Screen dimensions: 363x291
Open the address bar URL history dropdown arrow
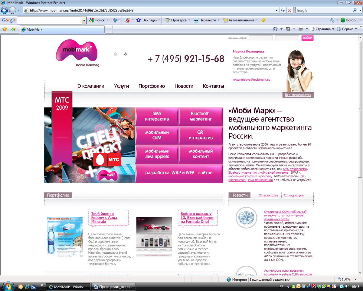pos(276,10)
